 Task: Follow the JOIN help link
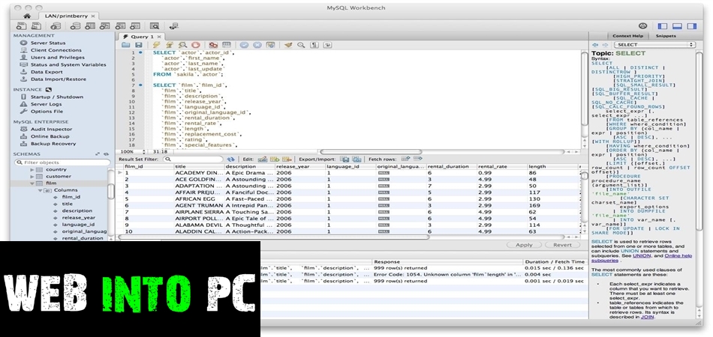(x=647, y=317)
